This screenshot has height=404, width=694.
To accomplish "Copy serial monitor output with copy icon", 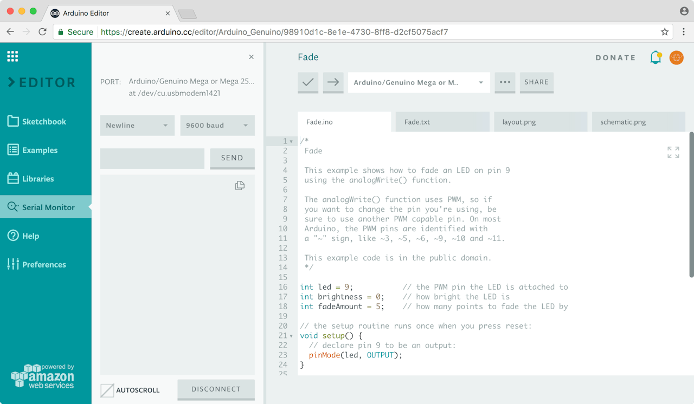I will (240, 186).
